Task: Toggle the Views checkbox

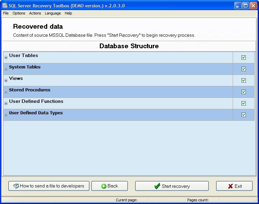Action: coord(243,81)
